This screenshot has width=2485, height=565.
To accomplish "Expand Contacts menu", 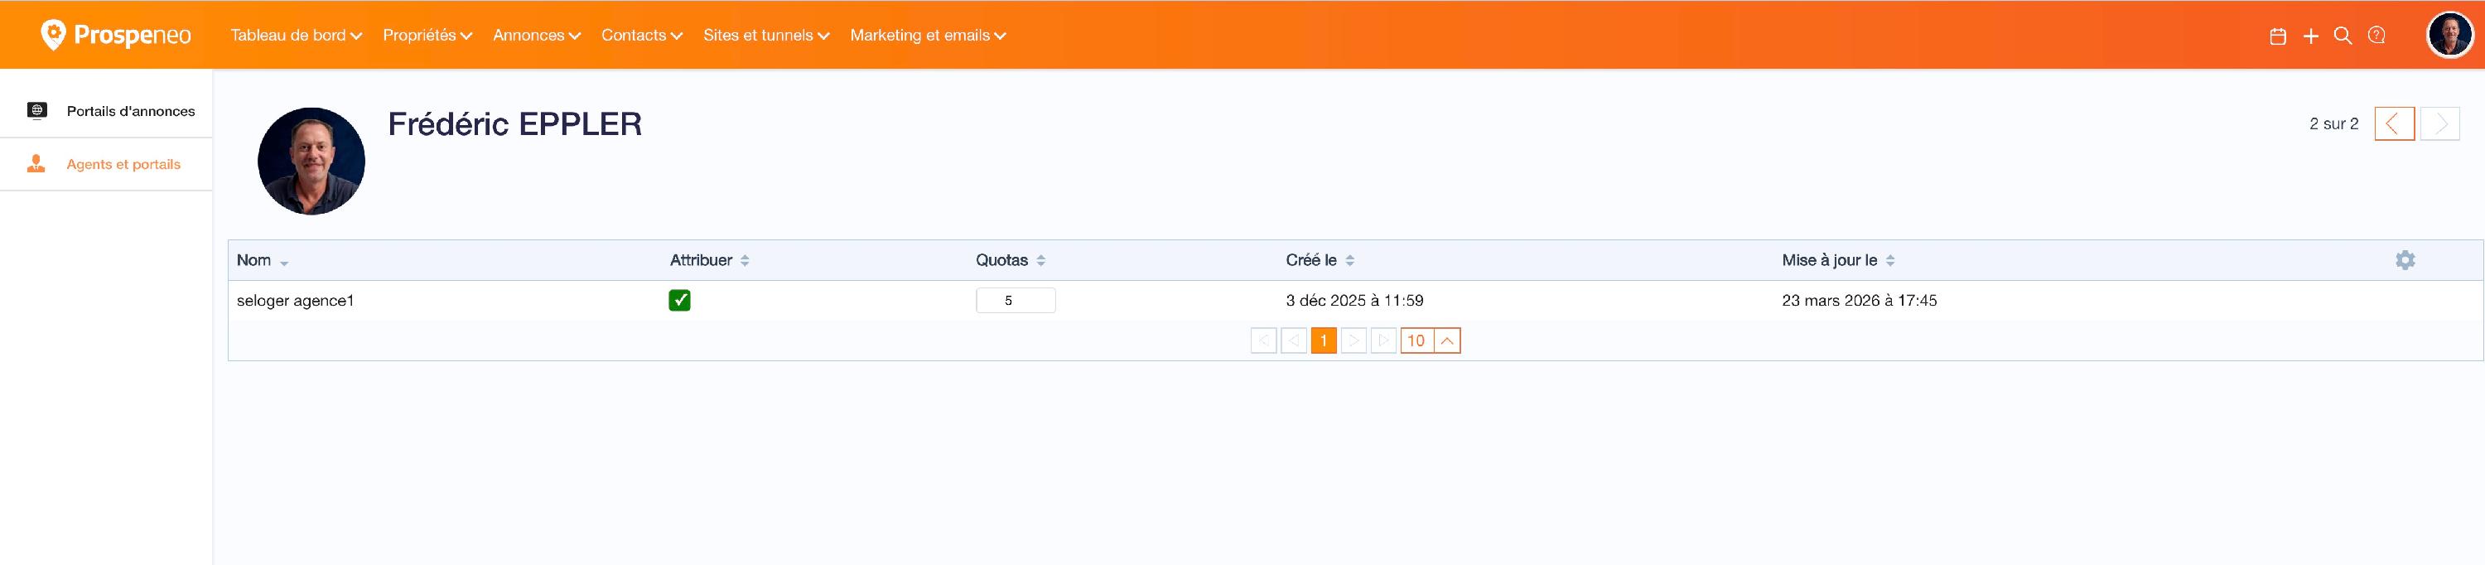I will [x=641, y=36].
